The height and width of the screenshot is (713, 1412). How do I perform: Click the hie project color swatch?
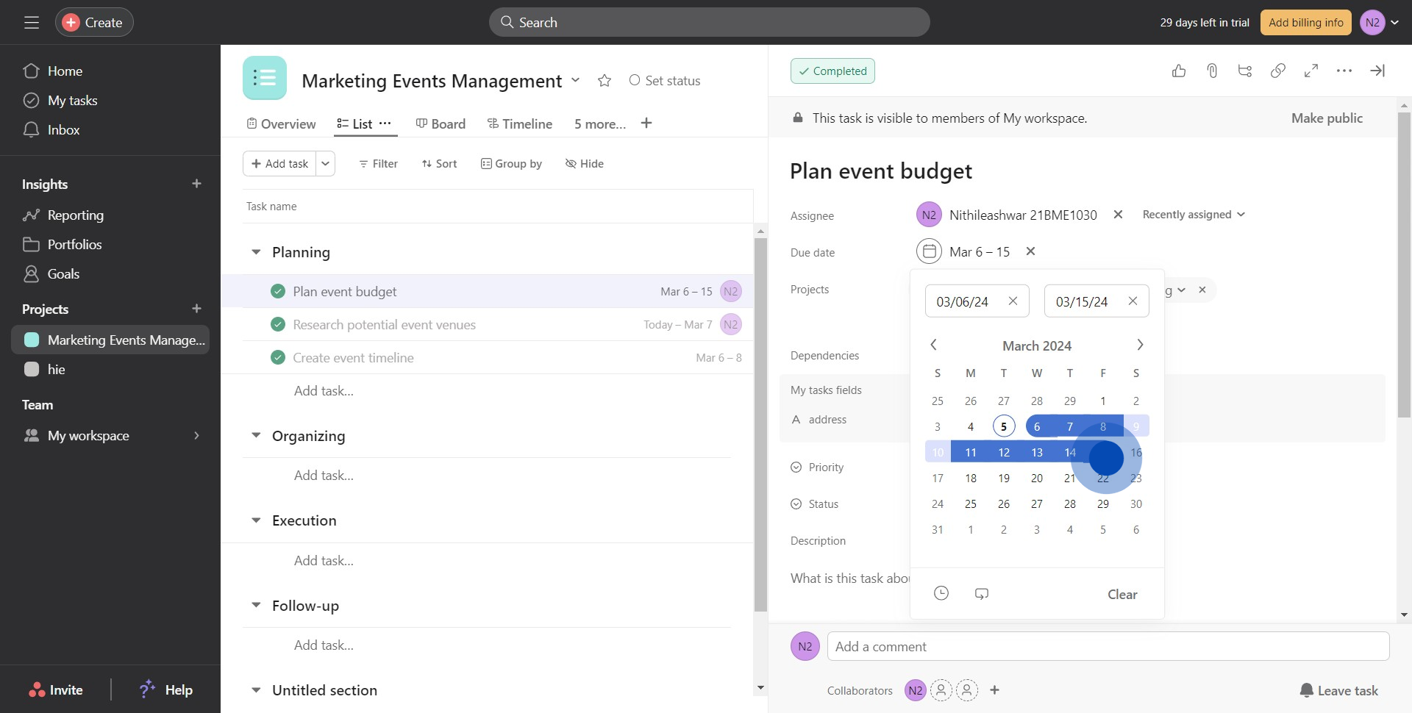[32, 369]
